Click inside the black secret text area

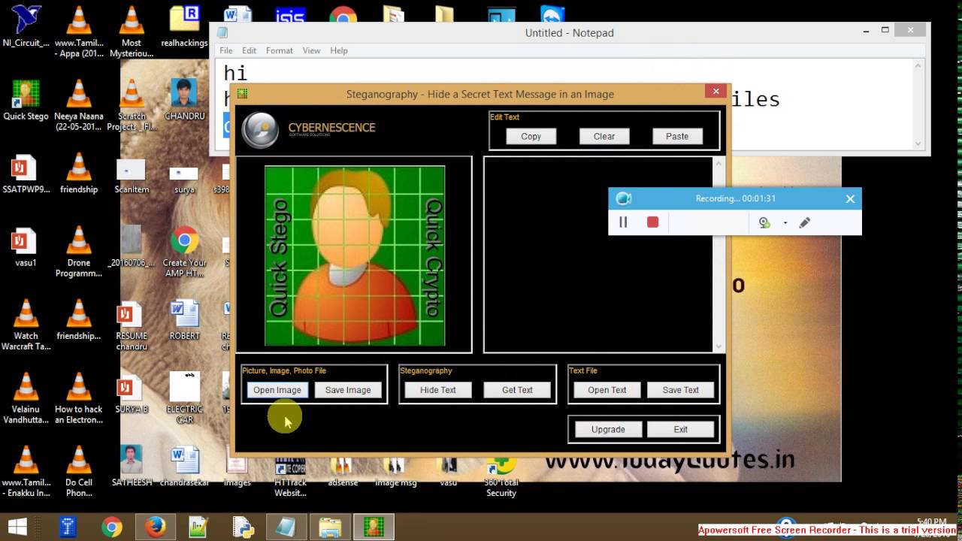(597, 254)
